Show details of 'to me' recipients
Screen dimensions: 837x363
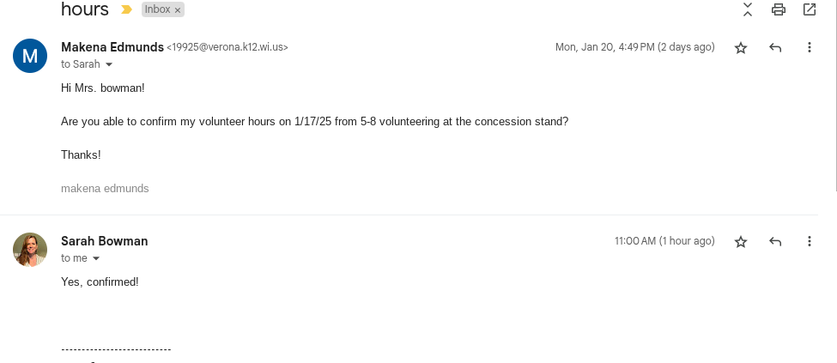click(x=96, y=258)
